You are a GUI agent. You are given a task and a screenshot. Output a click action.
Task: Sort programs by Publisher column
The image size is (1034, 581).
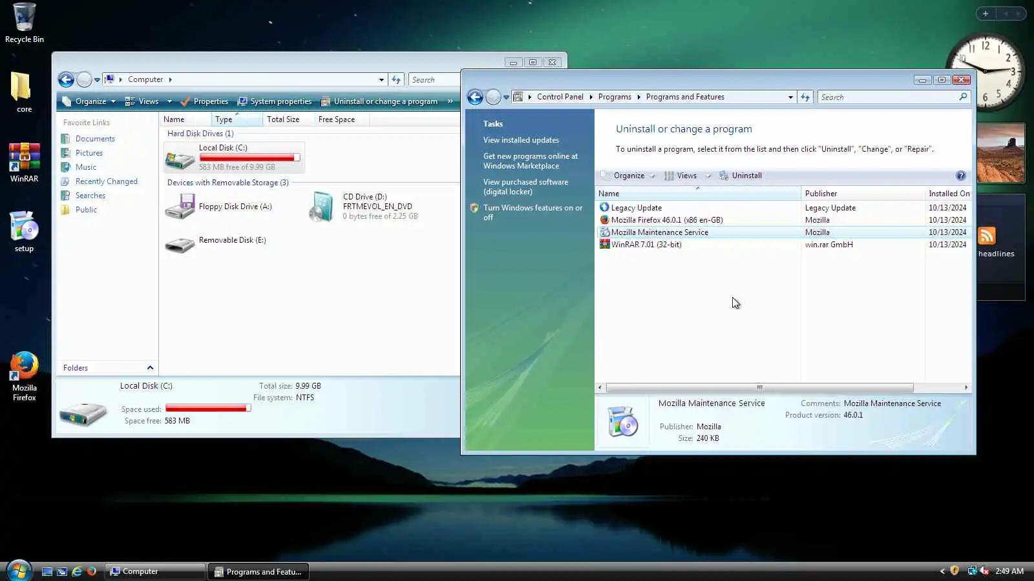(x=863, y=194)
